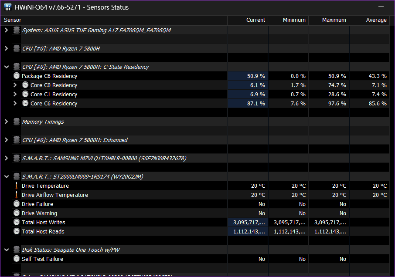Click the chip icon for Samsung S.M.A.R.T. sensor
Viewport: 395px width, 277px height.
[x=17, y=159]
